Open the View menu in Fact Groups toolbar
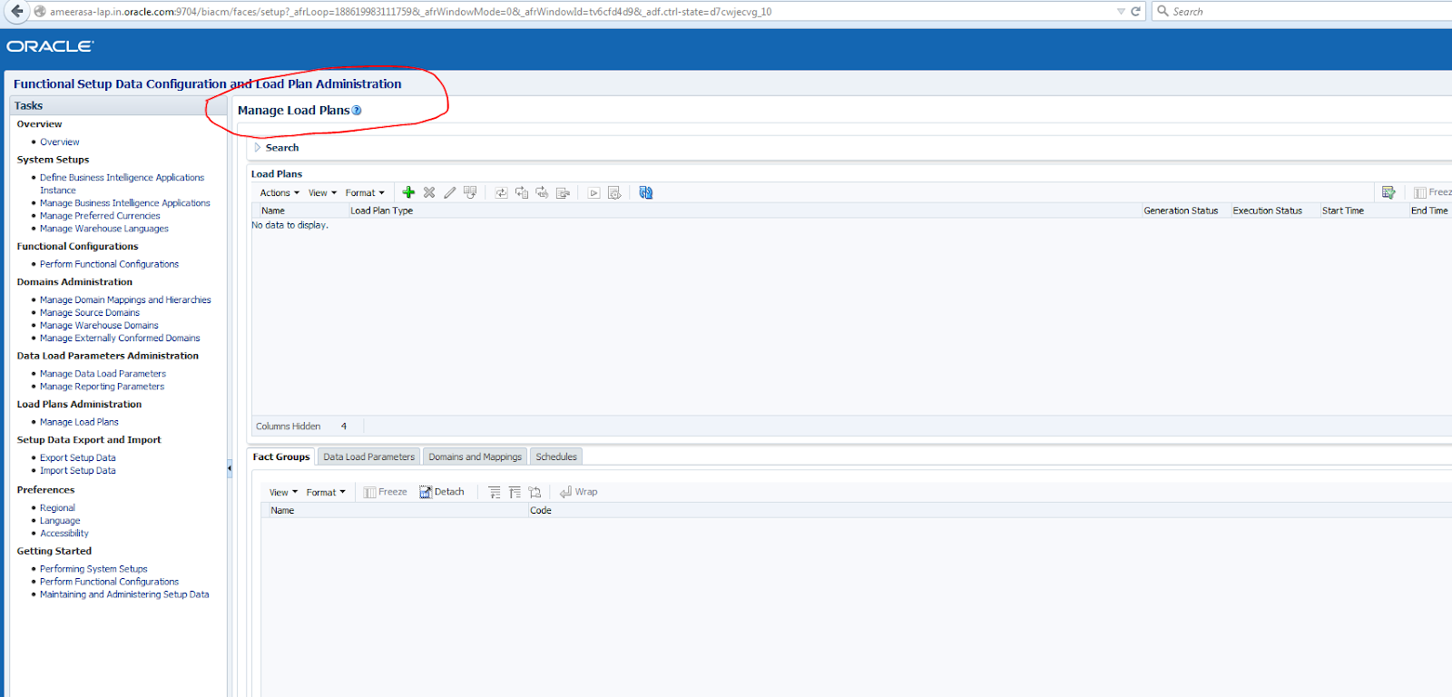The image size is (1452, 697). [283, 492]
